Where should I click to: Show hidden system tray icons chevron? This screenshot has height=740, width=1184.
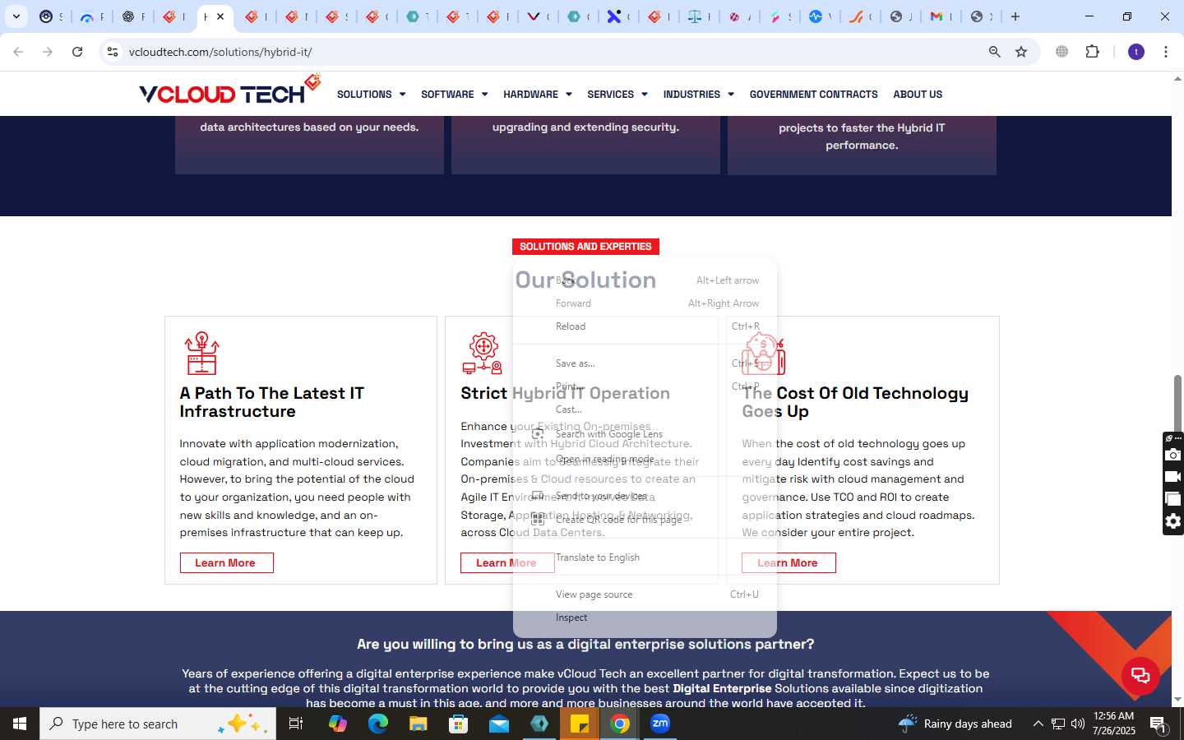click(1038, 724)
